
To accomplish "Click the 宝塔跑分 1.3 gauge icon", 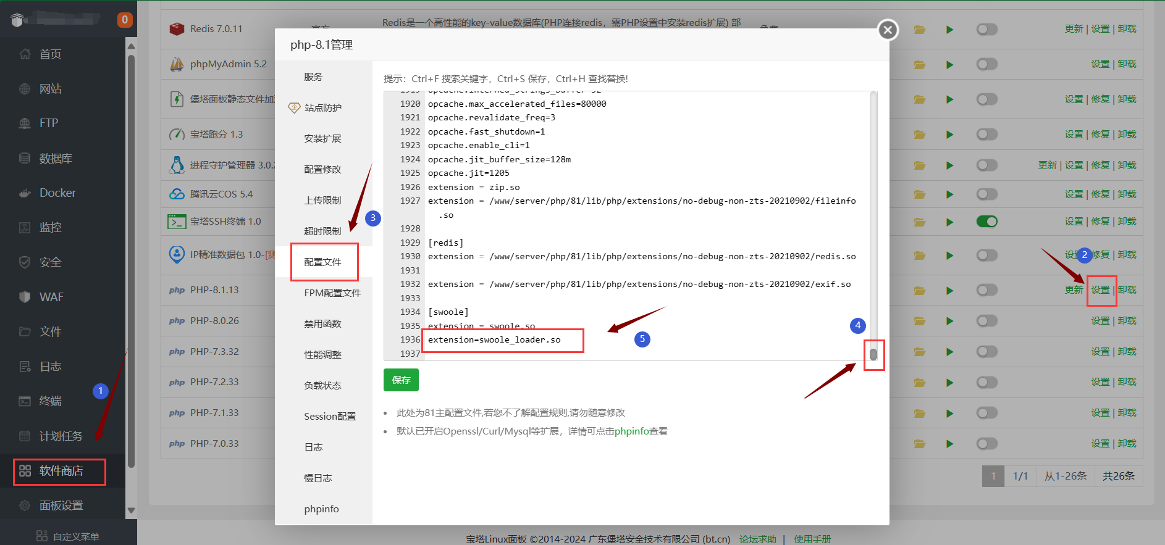I will tap(177, 134).
